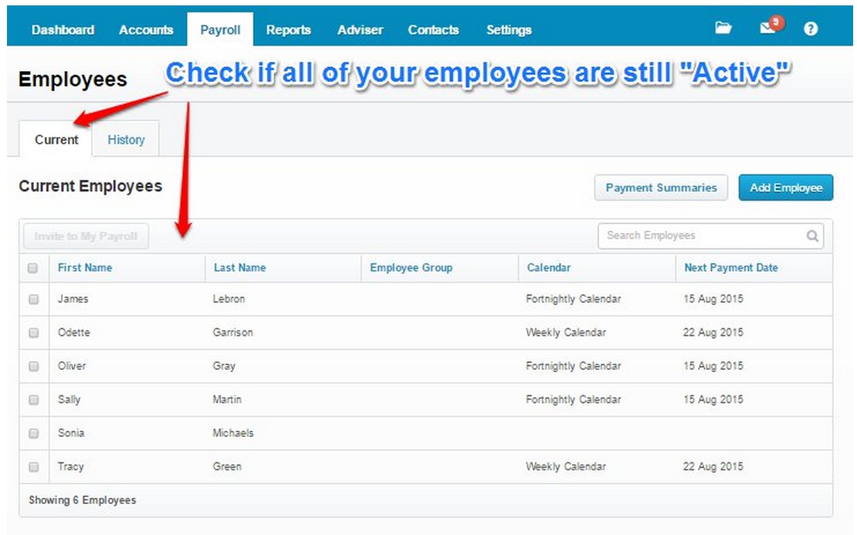This screenshot has height=535, width=857.
Task: Toggle the checkbox for Tracy Green
Action: (x=33, y=467)
